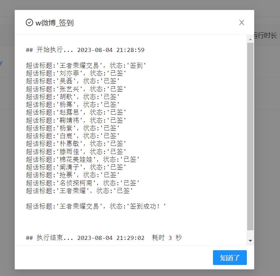
Task: Click the 开始执行 timestamp line
Action: tap(85, 50)
